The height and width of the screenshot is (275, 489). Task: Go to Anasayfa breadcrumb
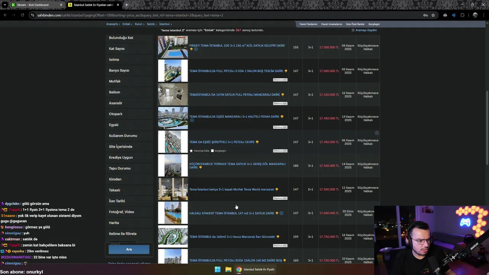112,24
